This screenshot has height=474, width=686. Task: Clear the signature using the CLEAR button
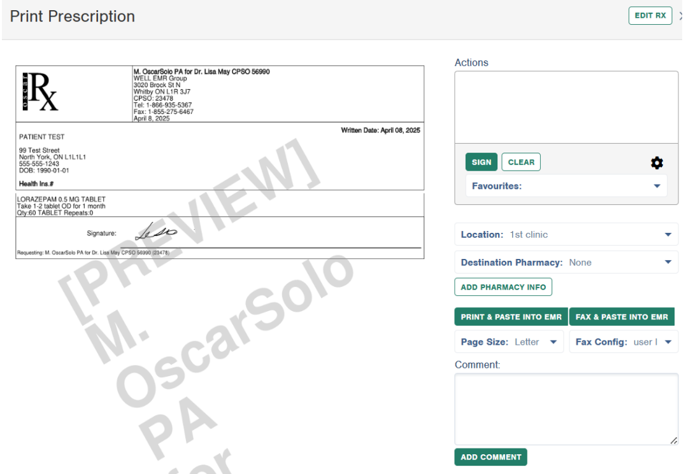pos(520,162)
